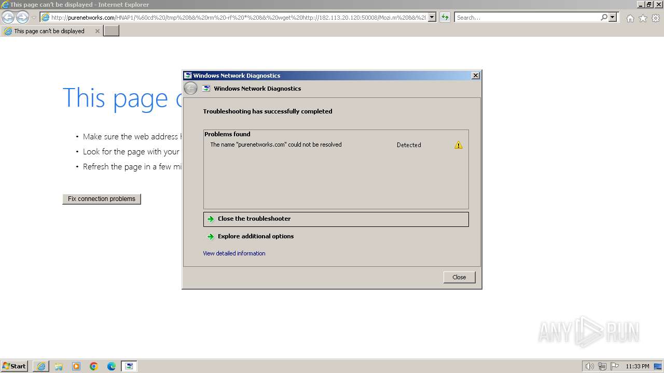Click the Action Center flag tray icon
The image size is (664, 373).
tap(615, 366)
